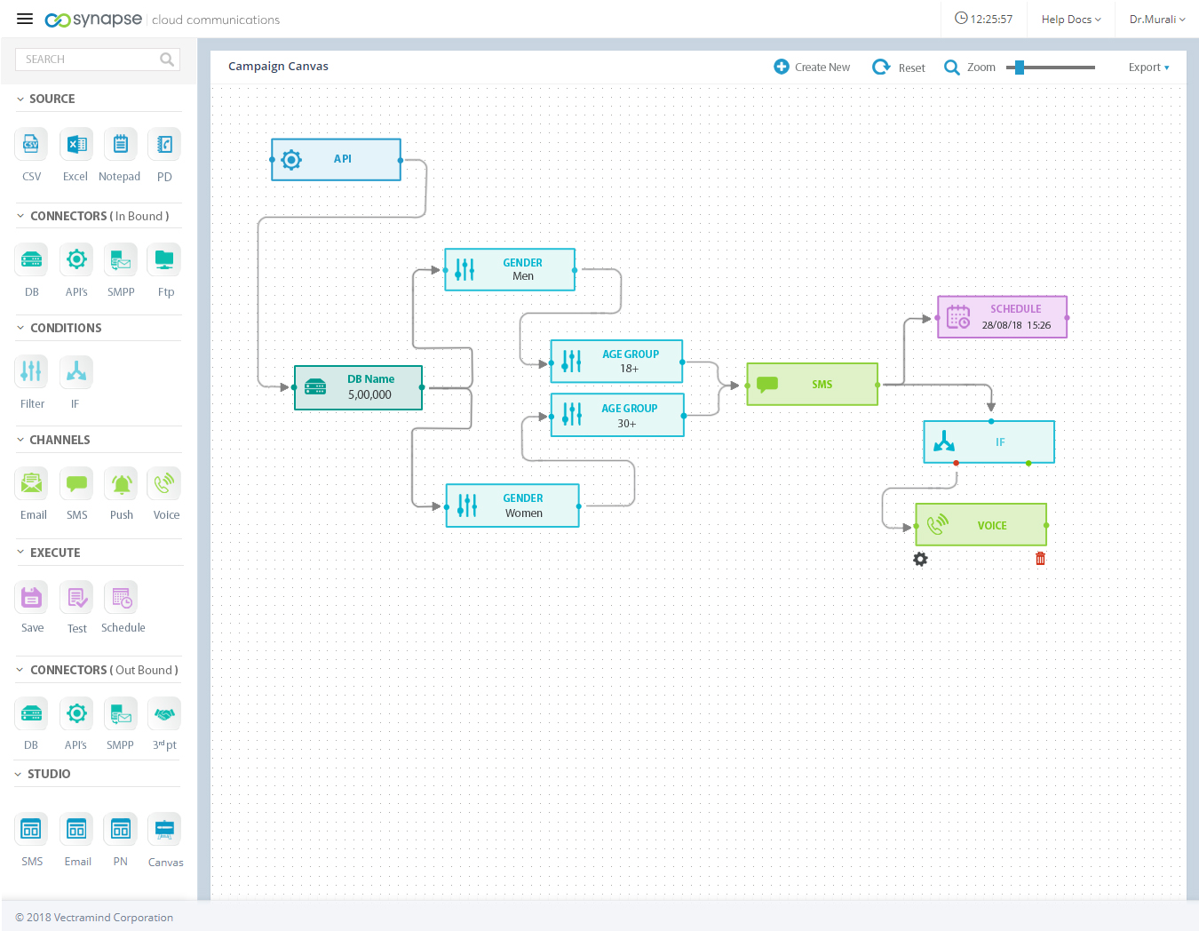
Task: Click the Zoom slider handle
Action: pos(1020,68)
